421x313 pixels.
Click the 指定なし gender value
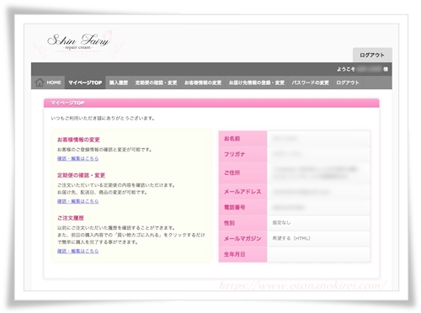(x=281, y=222)
